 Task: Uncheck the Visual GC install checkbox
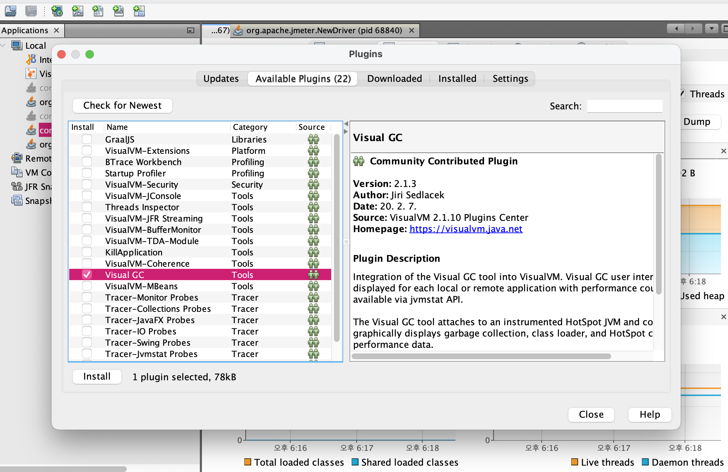(87, 275)
